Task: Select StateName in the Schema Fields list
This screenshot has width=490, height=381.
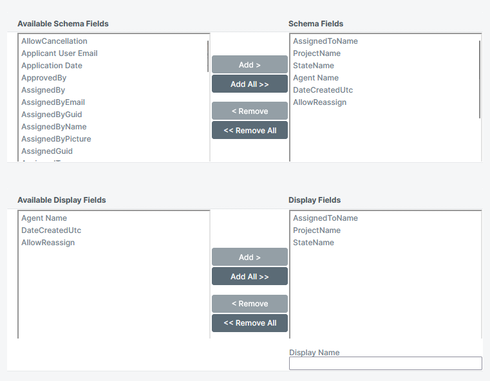Action: [314, 66]
